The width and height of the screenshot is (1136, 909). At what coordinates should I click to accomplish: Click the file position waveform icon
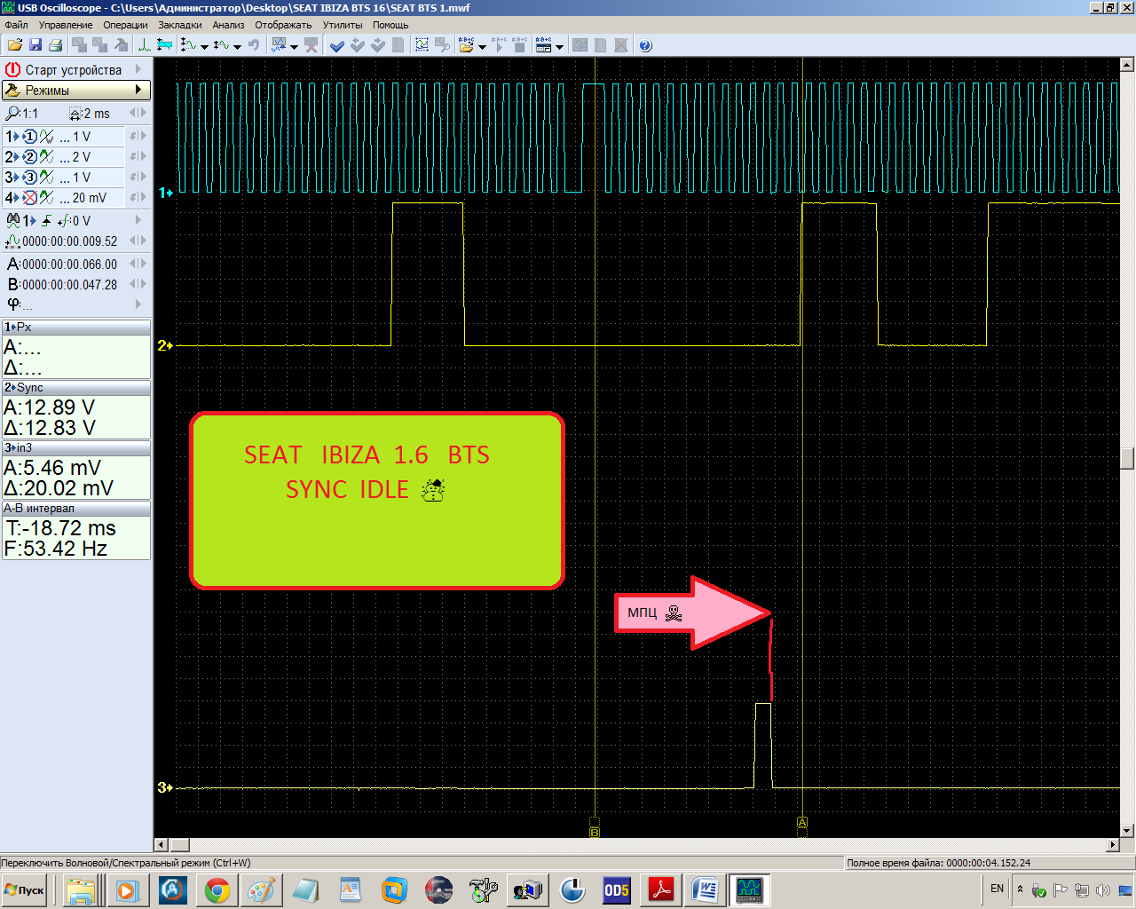point(12,241)
